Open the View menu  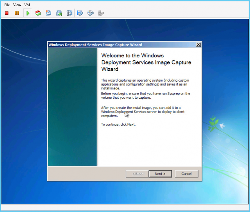tap(17, 5)
